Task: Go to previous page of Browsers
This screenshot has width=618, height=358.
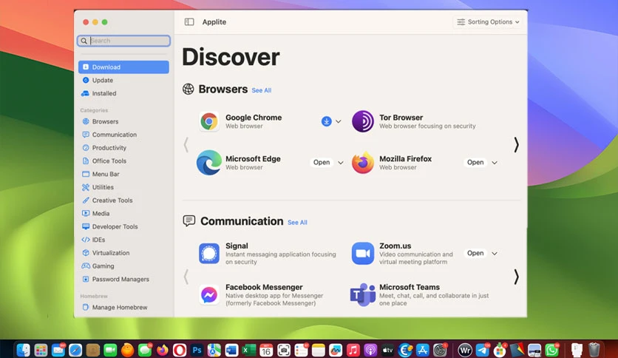Action: [x=186, y=145]
